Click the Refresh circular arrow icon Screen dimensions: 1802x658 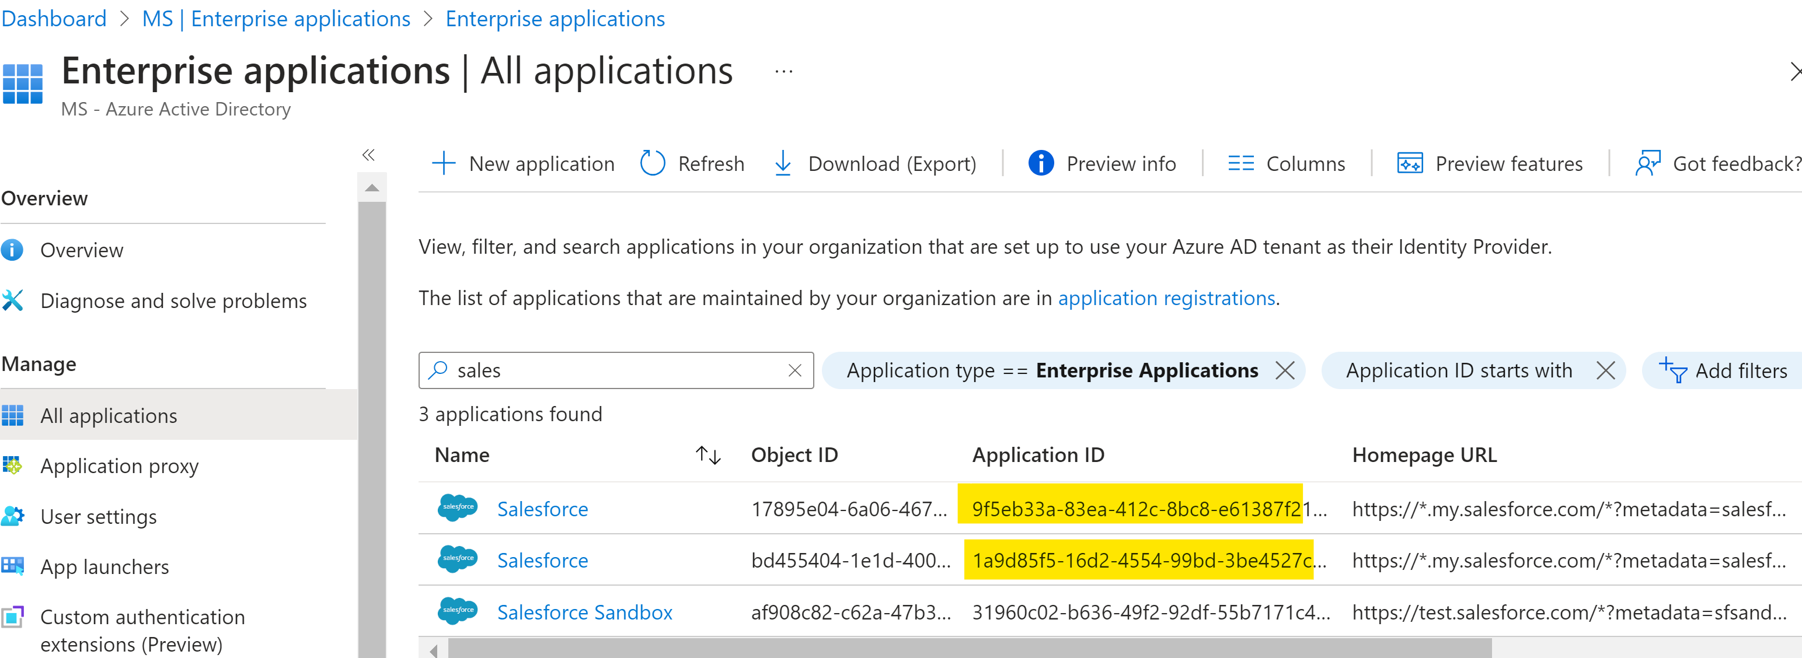point(653,164)
